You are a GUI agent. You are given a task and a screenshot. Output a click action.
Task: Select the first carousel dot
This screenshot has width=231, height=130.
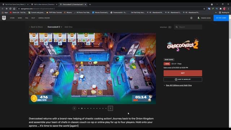(79, 108)
